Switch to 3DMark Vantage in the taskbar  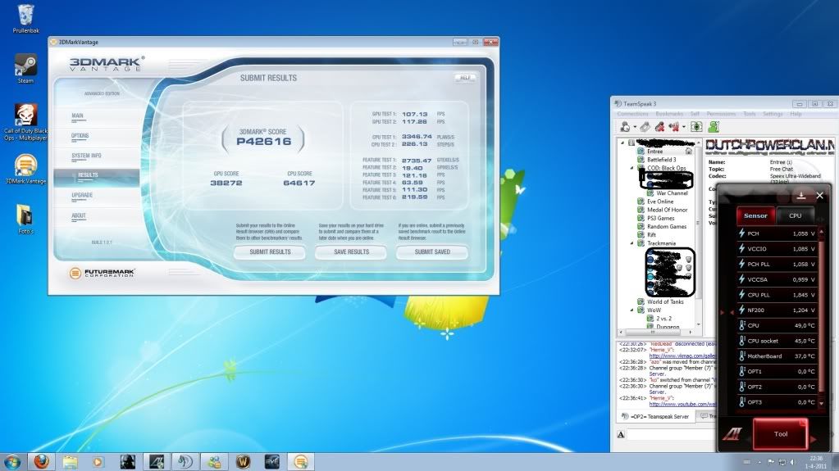[301, 461]
